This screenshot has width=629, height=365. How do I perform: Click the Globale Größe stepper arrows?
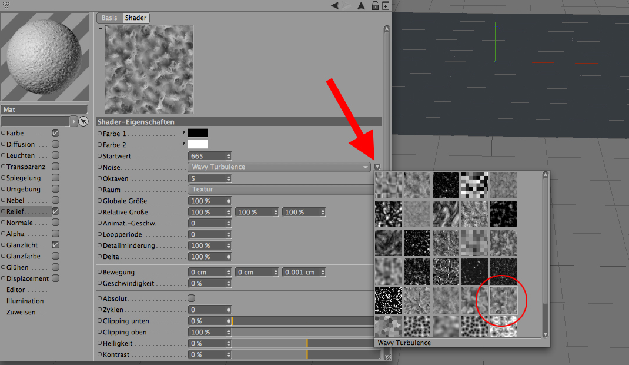tap(229, 201)
